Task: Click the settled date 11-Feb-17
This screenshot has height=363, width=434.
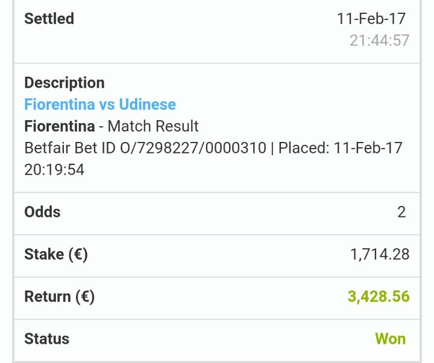Action: (371, 19)
